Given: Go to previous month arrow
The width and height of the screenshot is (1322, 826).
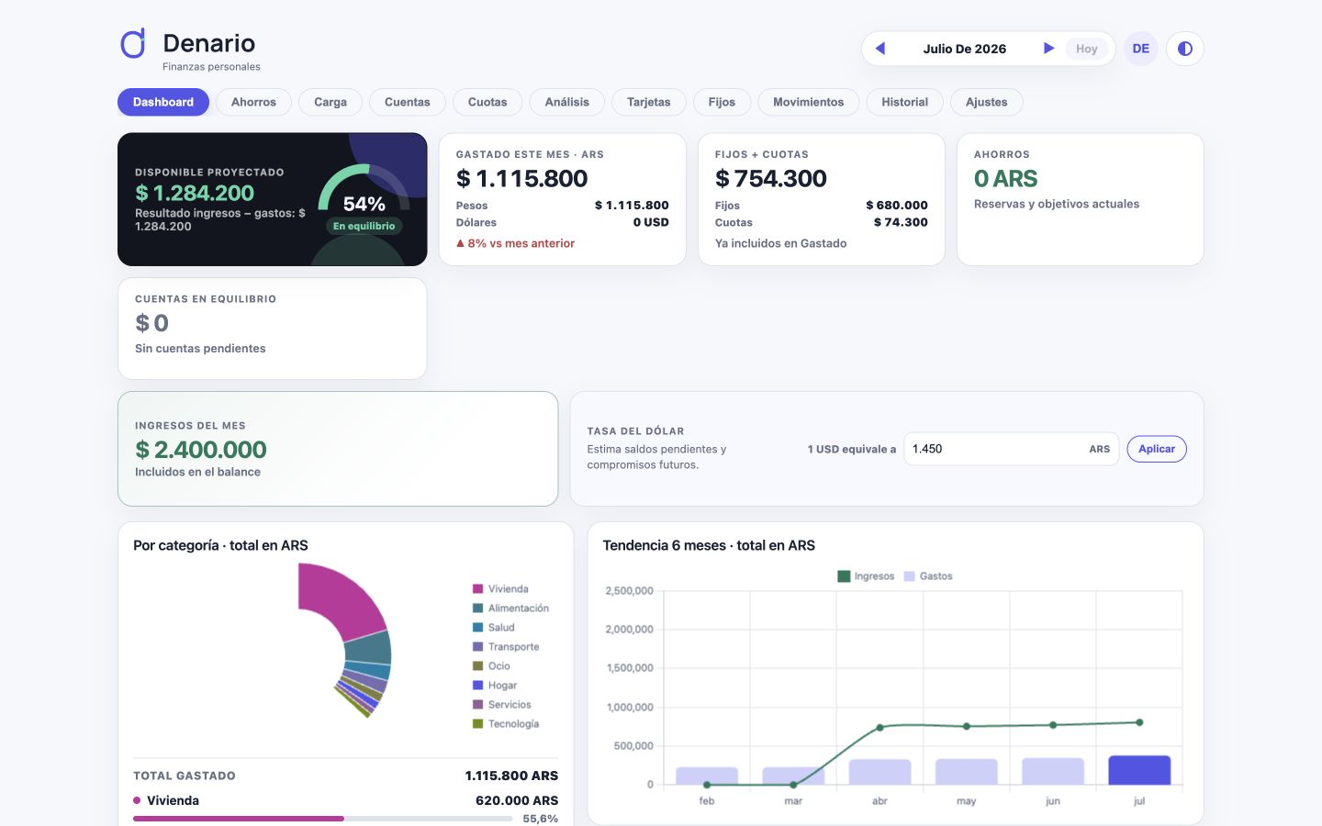Looking at the screenshot, I should 880,49.
